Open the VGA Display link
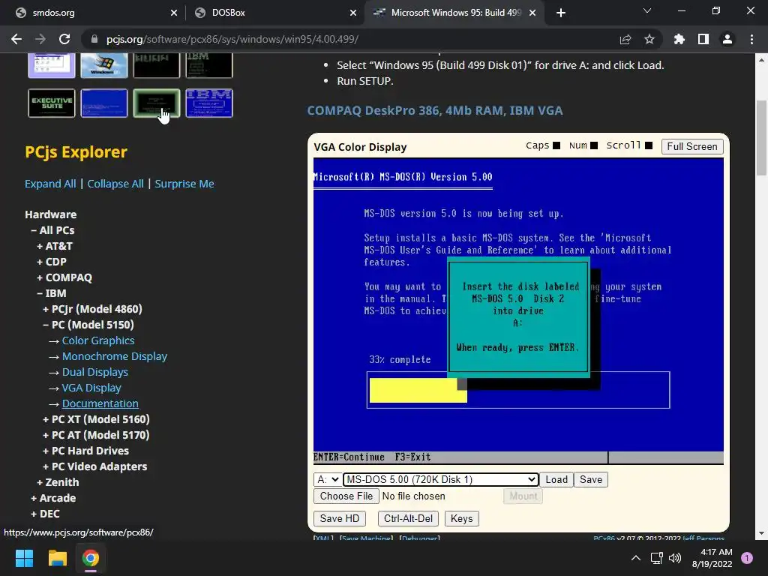Image resolution: width=768 pixels, height=576 pixels. [91, 388]
